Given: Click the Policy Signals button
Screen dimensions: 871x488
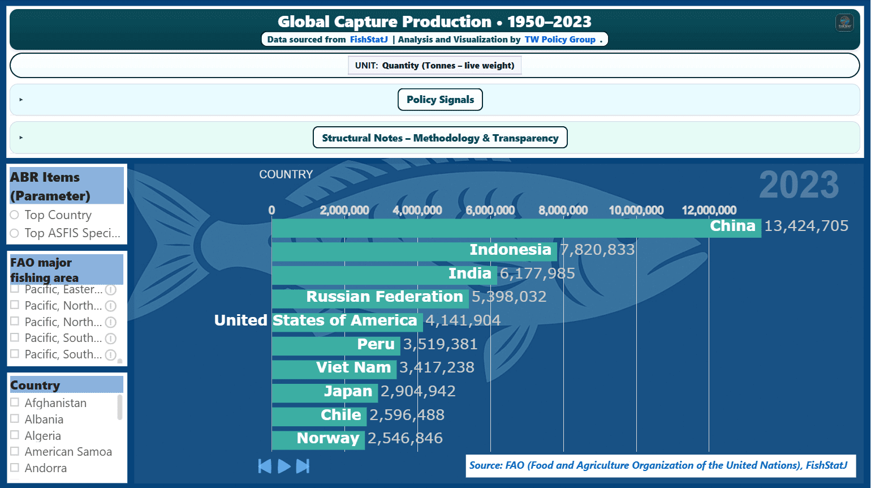Looking at the screenshot, I should (x=440, y=99).
